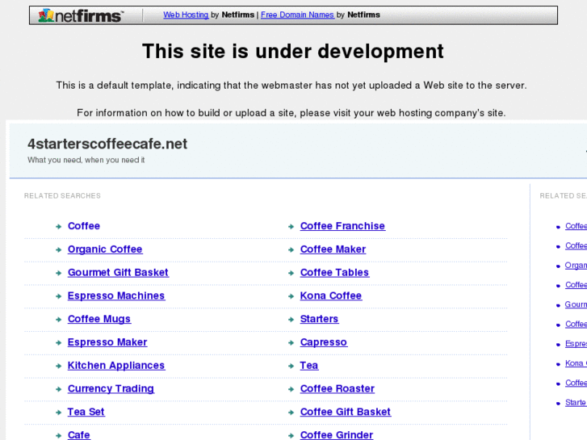This screenshot has width=587, height=440.
Task: Open the Espresso Machines link
Action: click(x=116, y=295)
